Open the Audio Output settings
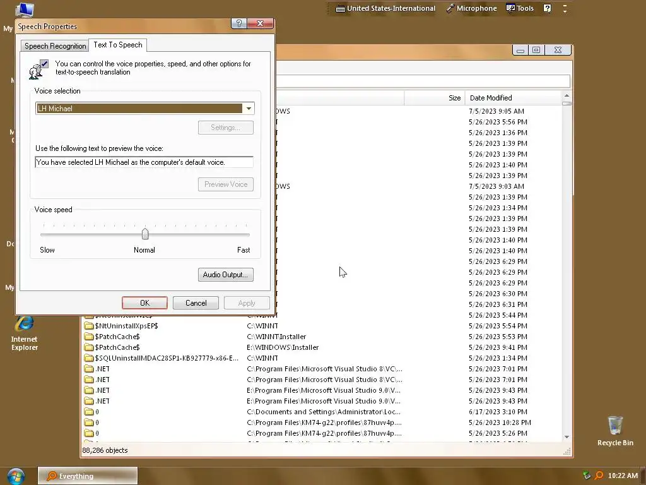646x485 pixels. coord(225,275)
